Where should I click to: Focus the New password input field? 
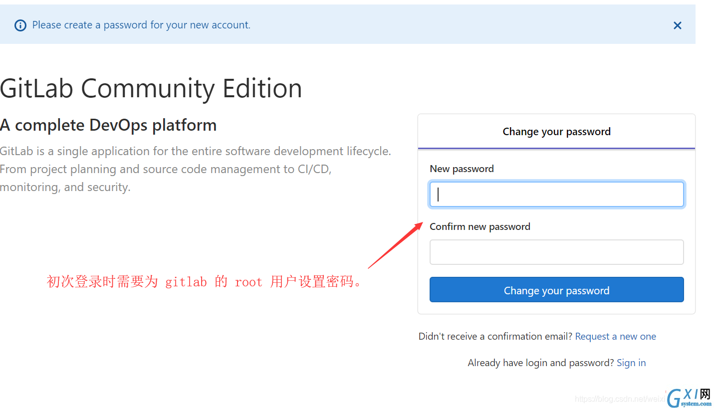556,195
